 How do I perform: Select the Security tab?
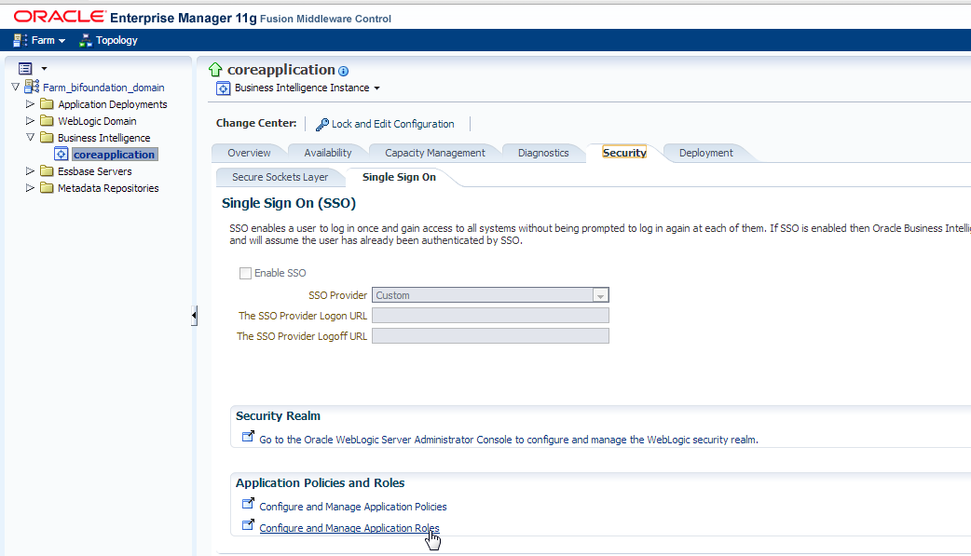[624, 153]
